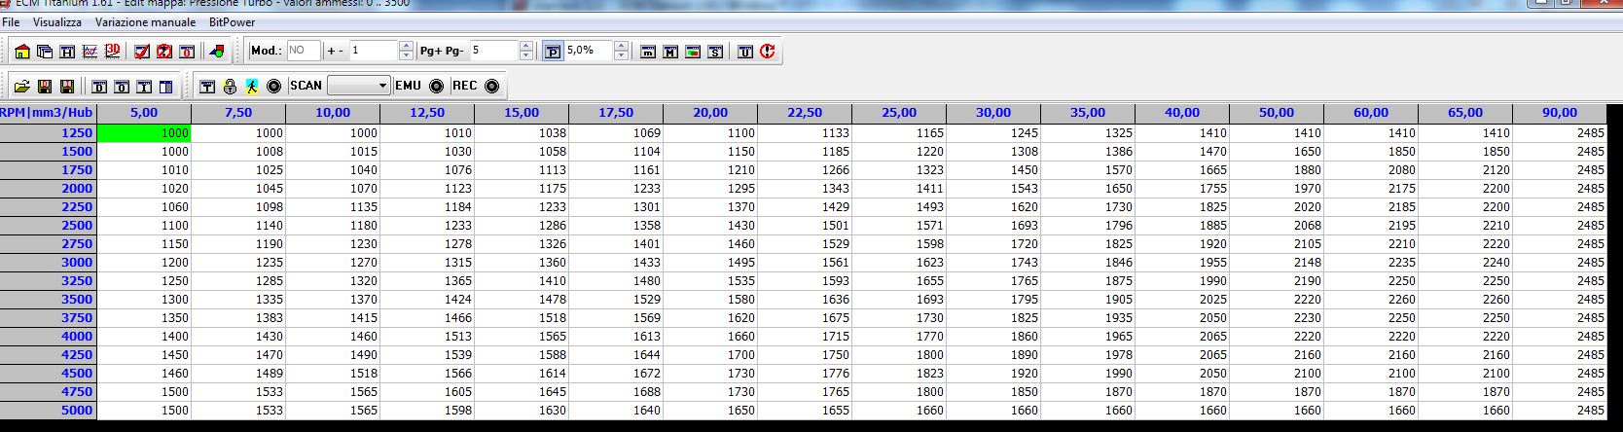Screen dimensions: 1623x432
Task: Click the running man icon
Action: point(252,87)
